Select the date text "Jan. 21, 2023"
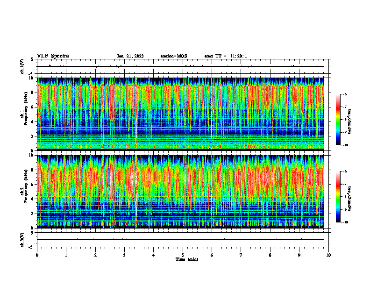370x286 pixels. [130, 56]
